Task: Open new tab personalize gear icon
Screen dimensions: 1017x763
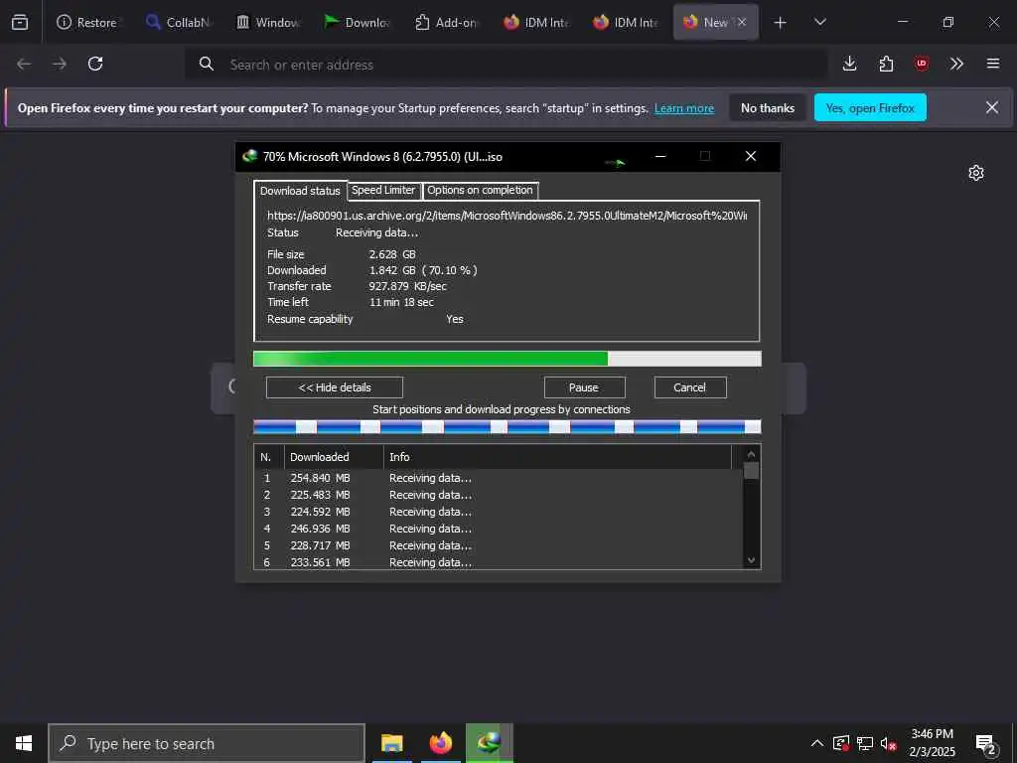Action: click(x=976, y=173)
